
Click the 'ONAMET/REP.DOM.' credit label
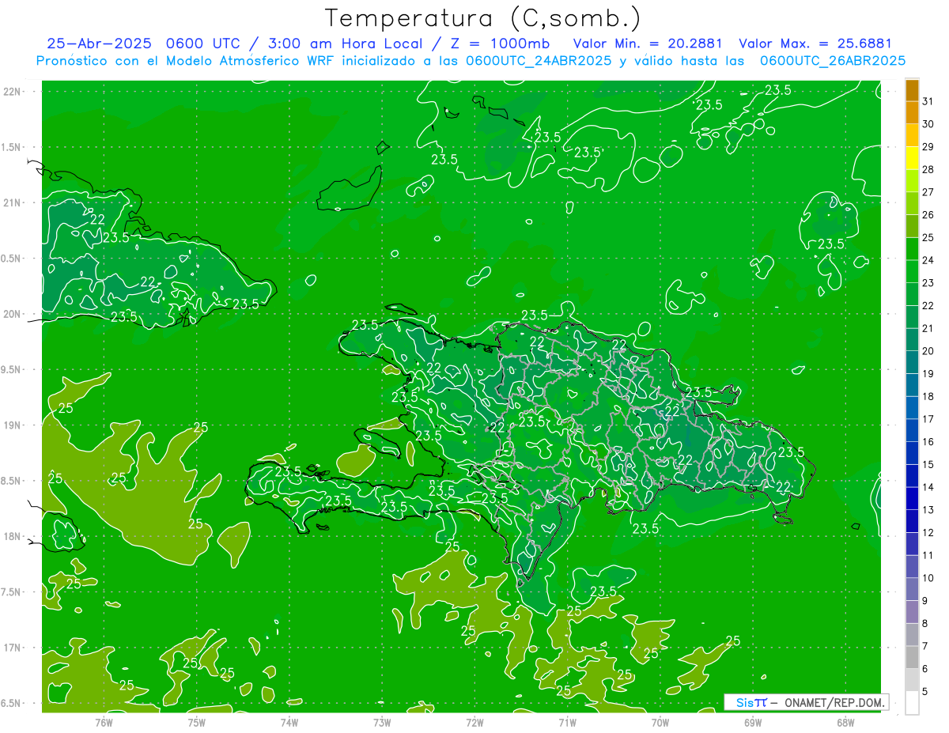(x=836, y=702)
